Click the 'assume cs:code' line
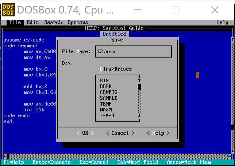Viewport: 235px width, 166px height. click(x=24, y=40)
